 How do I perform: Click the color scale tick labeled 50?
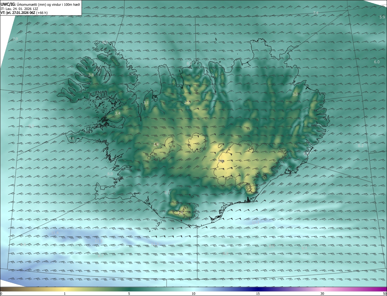(385, 294)
